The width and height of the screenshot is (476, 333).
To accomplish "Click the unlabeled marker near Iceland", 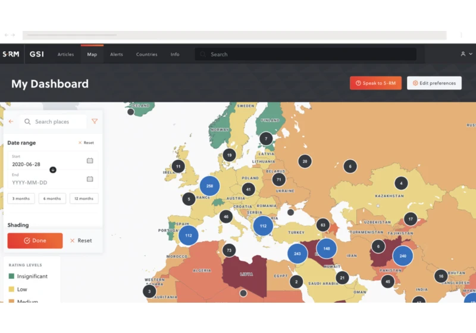I will pos(131,112).
